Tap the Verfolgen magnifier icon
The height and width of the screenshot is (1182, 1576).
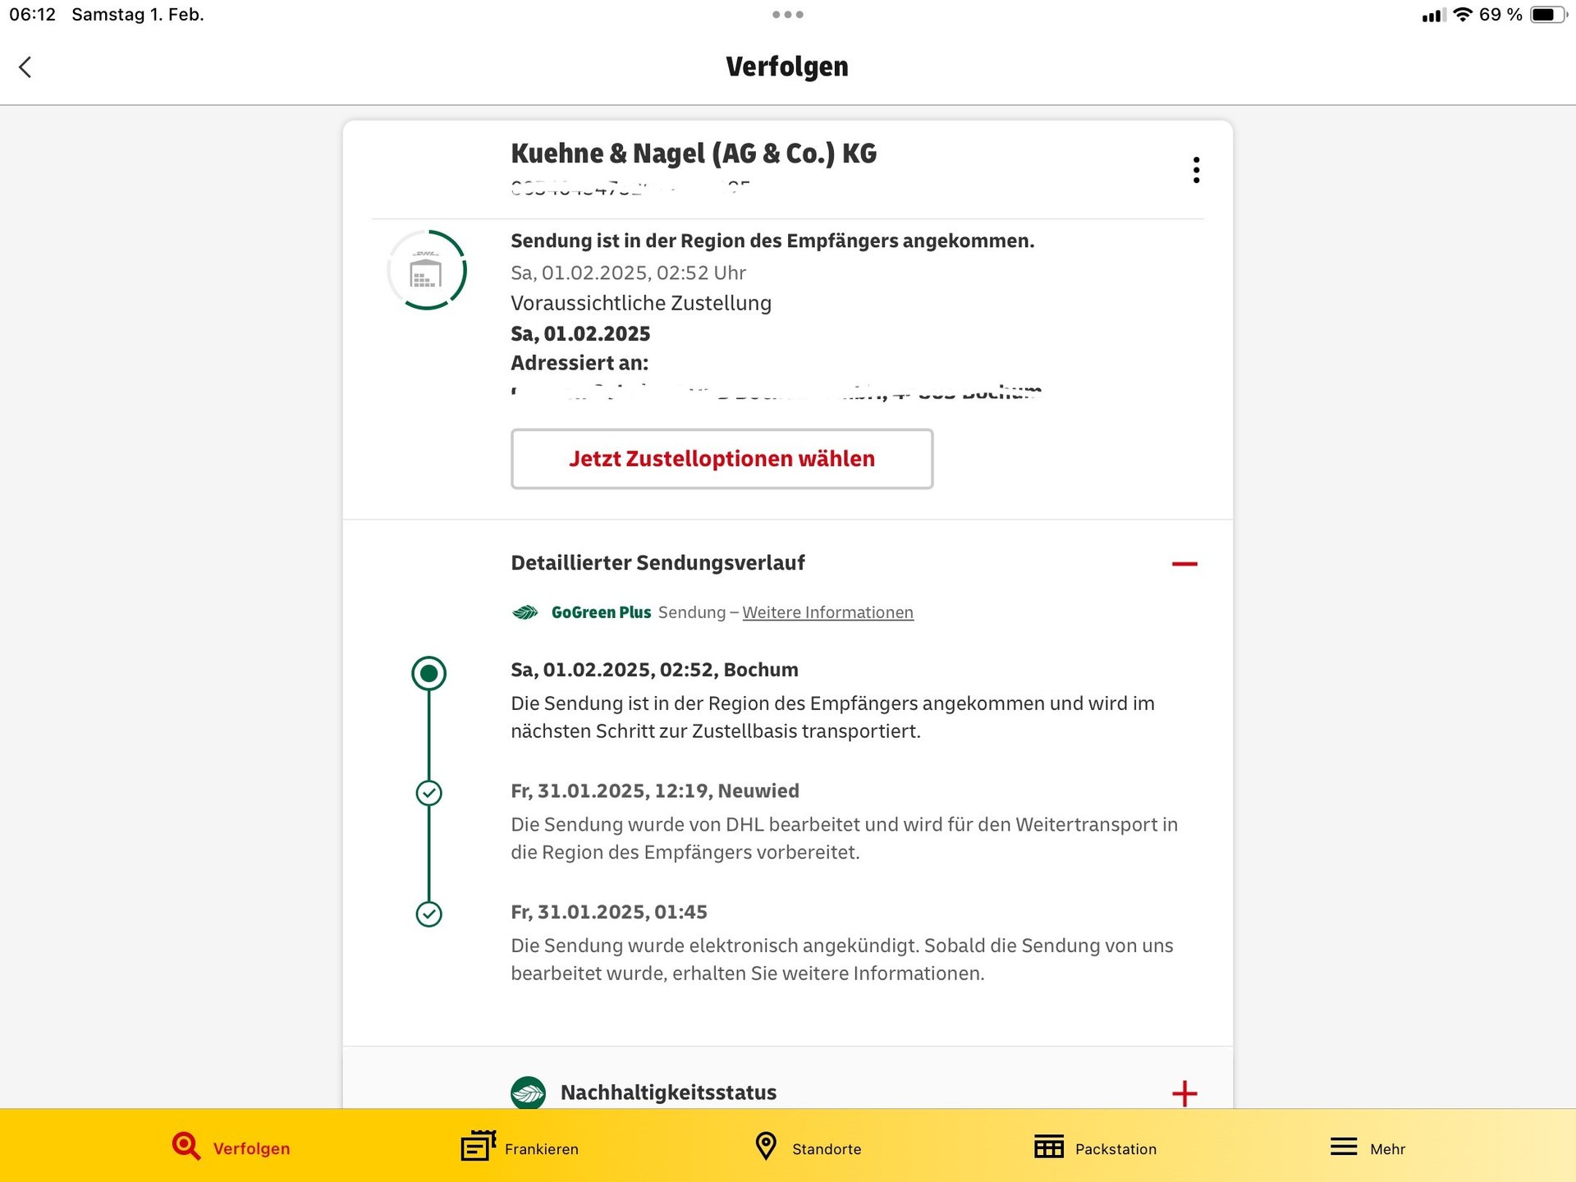pos(186,1147)
